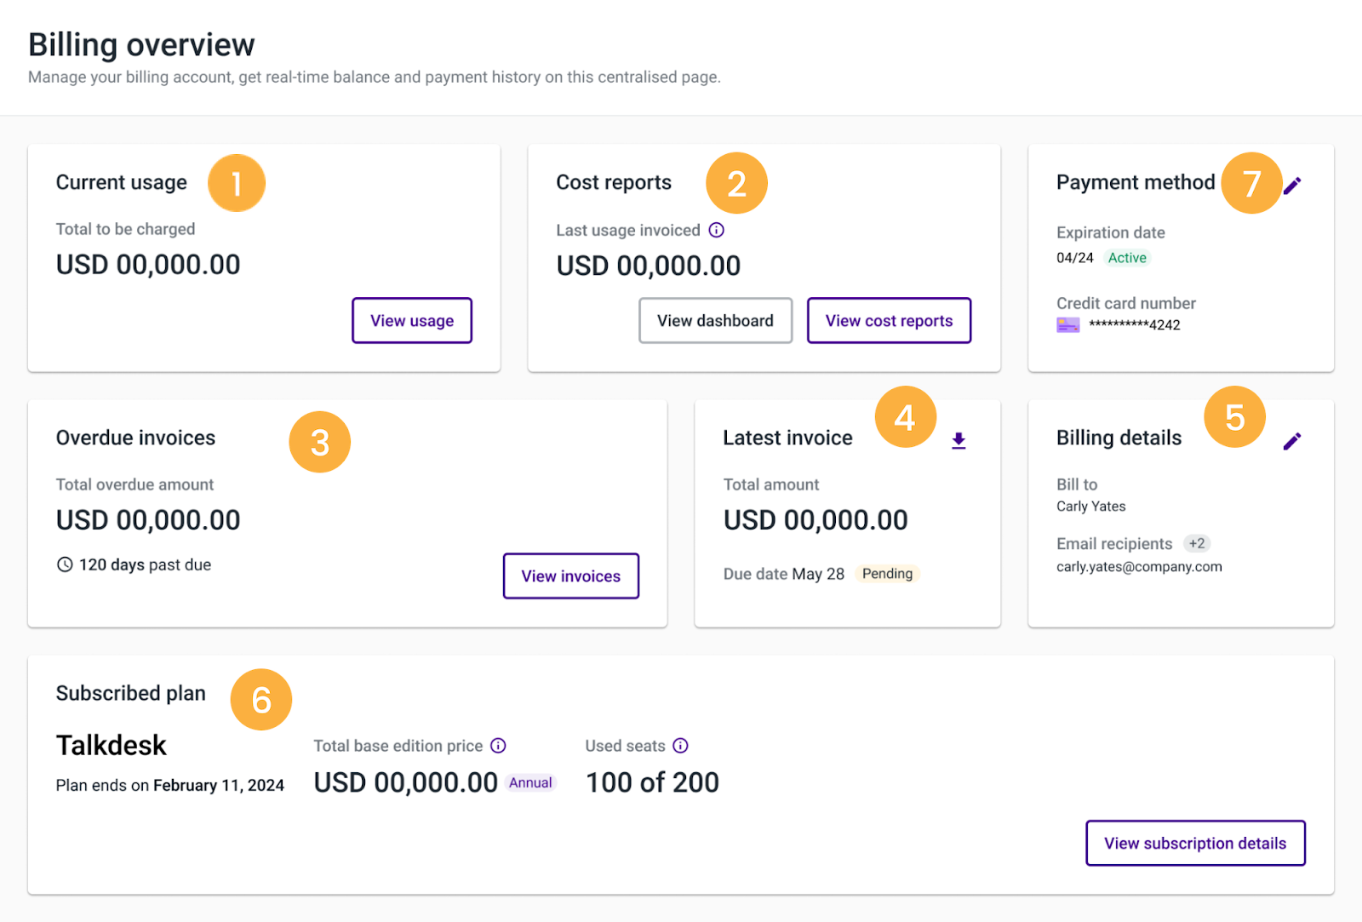Expand the +2 email recipients badge
1362x922 pixels.
(x=1197, y=543)
